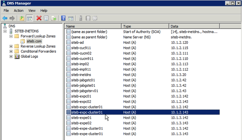Select the DNS root node icon

5,26
